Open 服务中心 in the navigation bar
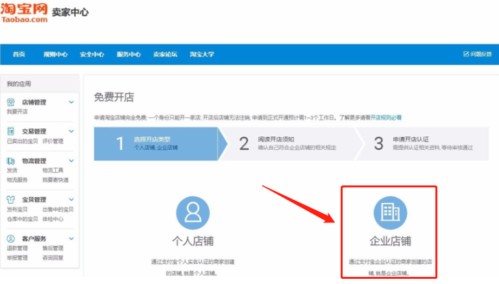Image resolution: width=499 pixels, height=284 pixels. [128, 54]
